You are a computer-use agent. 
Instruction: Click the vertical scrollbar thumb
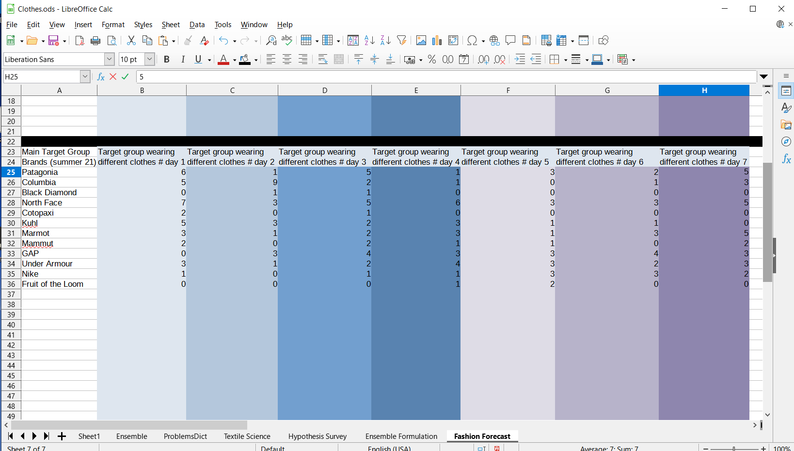(767, 222)
